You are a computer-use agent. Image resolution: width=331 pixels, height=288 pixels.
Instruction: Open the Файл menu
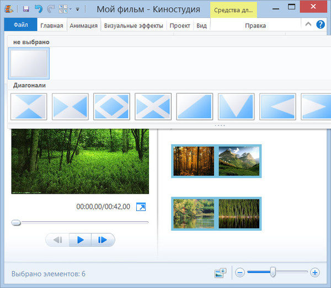click(x=21, y=25)
